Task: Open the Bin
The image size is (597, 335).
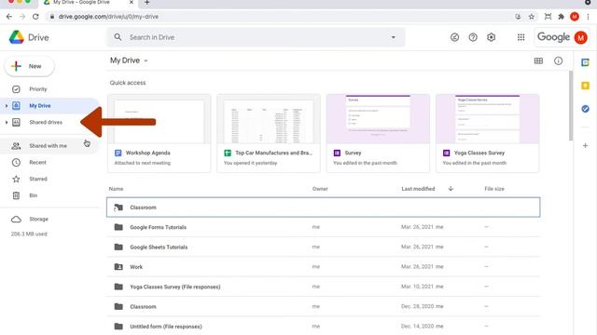Action: click(34, 195)
